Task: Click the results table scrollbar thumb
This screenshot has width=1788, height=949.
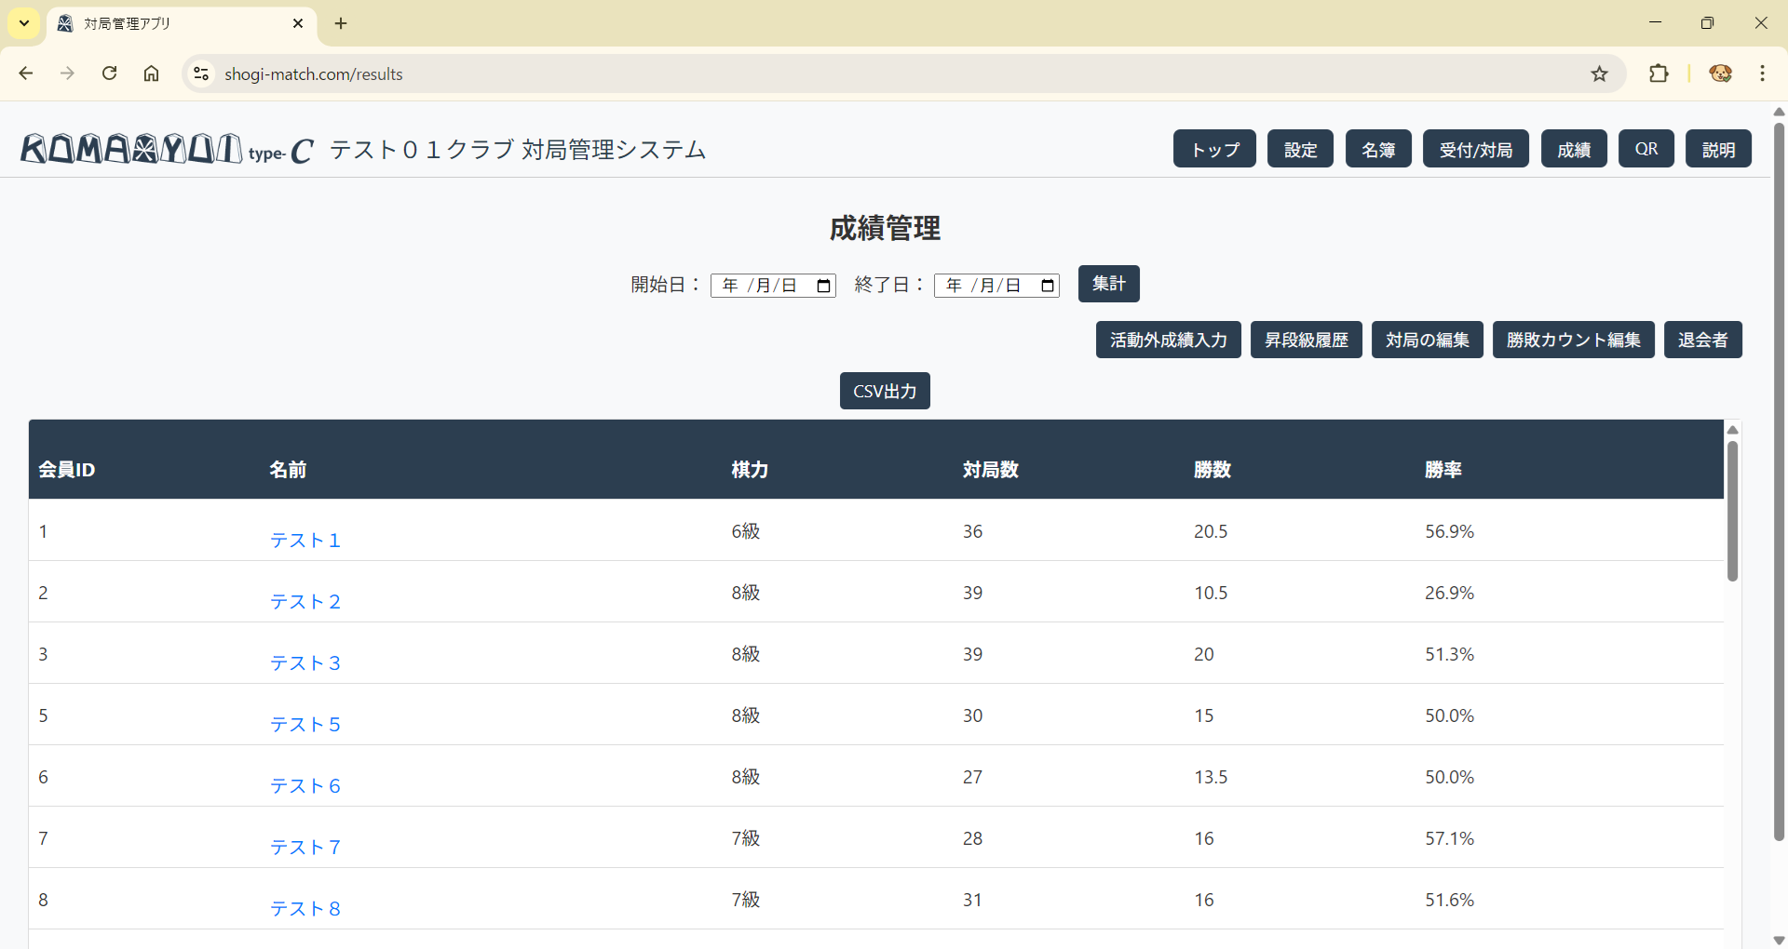Action: (x=1732, y=512)
